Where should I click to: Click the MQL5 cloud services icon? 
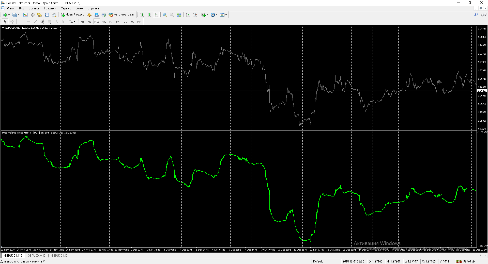(x=97, y=15)
